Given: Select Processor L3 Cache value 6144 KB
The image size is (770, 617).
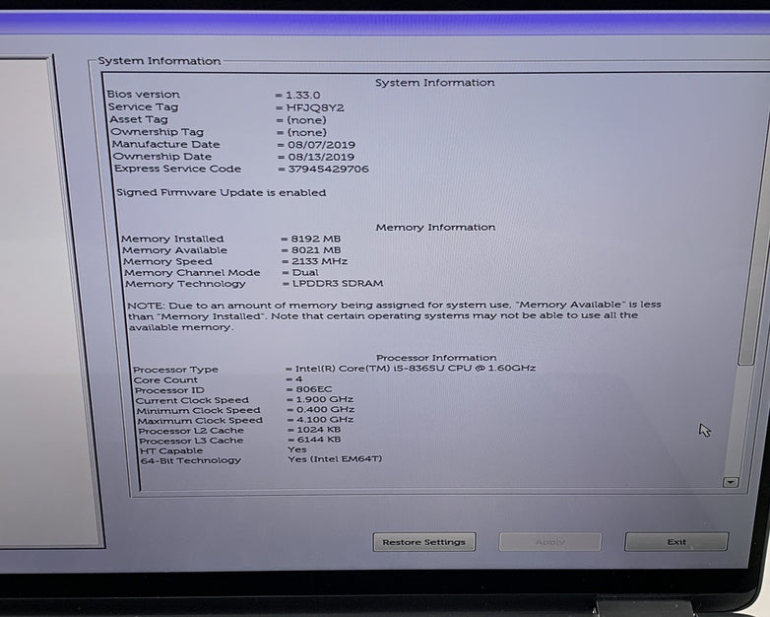Looking at the screenshot, I should coord(319,440).
